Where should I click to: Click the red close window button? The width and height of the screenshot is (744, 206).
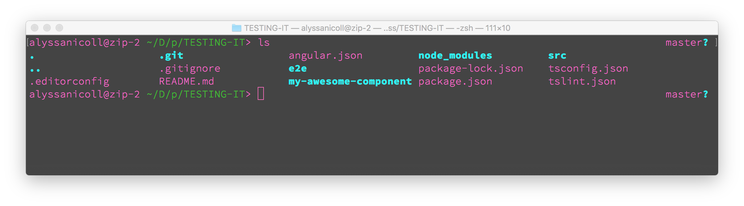(x=35, y=28)
